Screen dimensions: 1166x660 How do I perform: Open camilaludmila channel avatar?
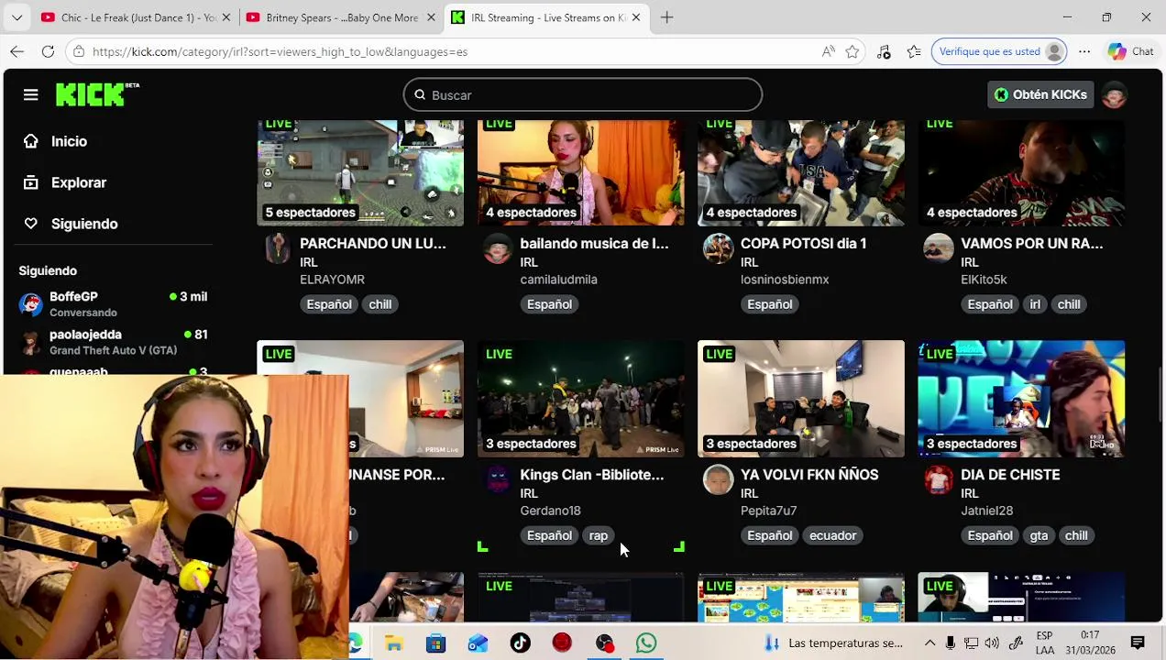click(497, 248)
